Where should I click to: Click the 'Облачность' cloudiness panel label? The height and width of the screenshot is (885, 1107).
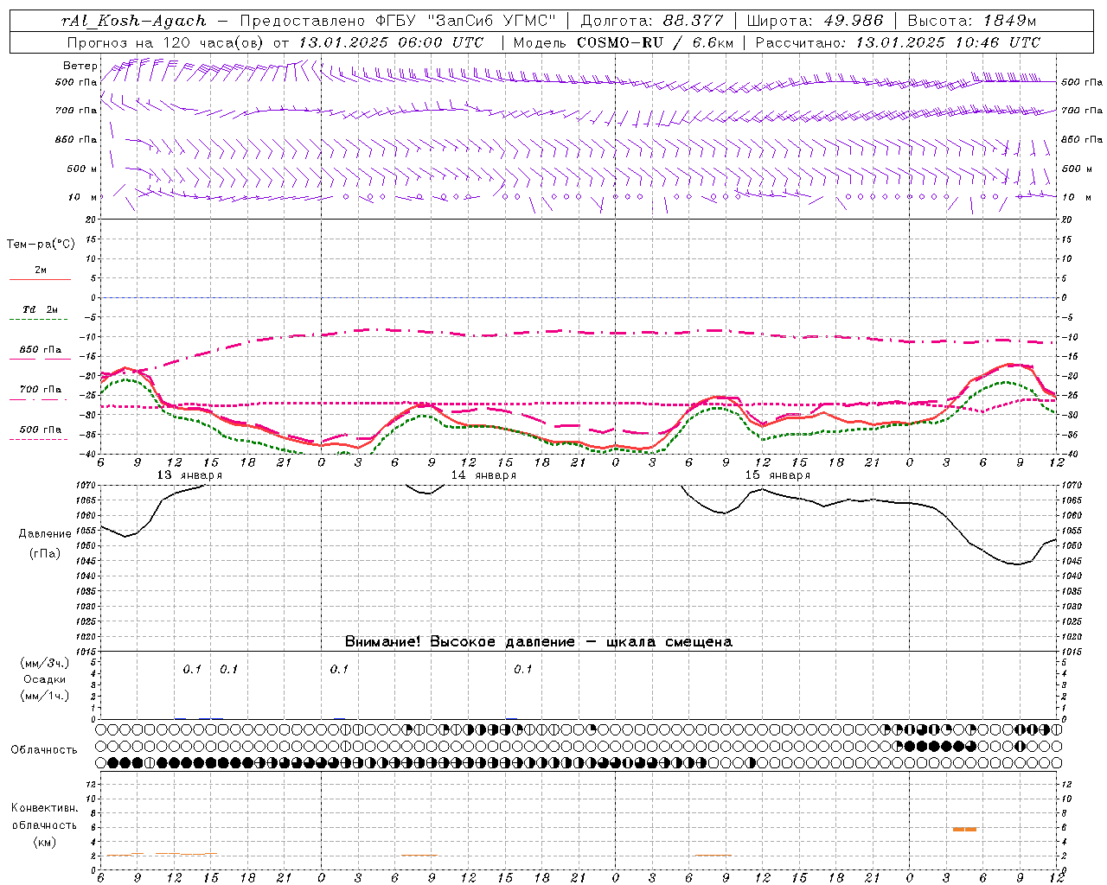(x=44, y=750)
